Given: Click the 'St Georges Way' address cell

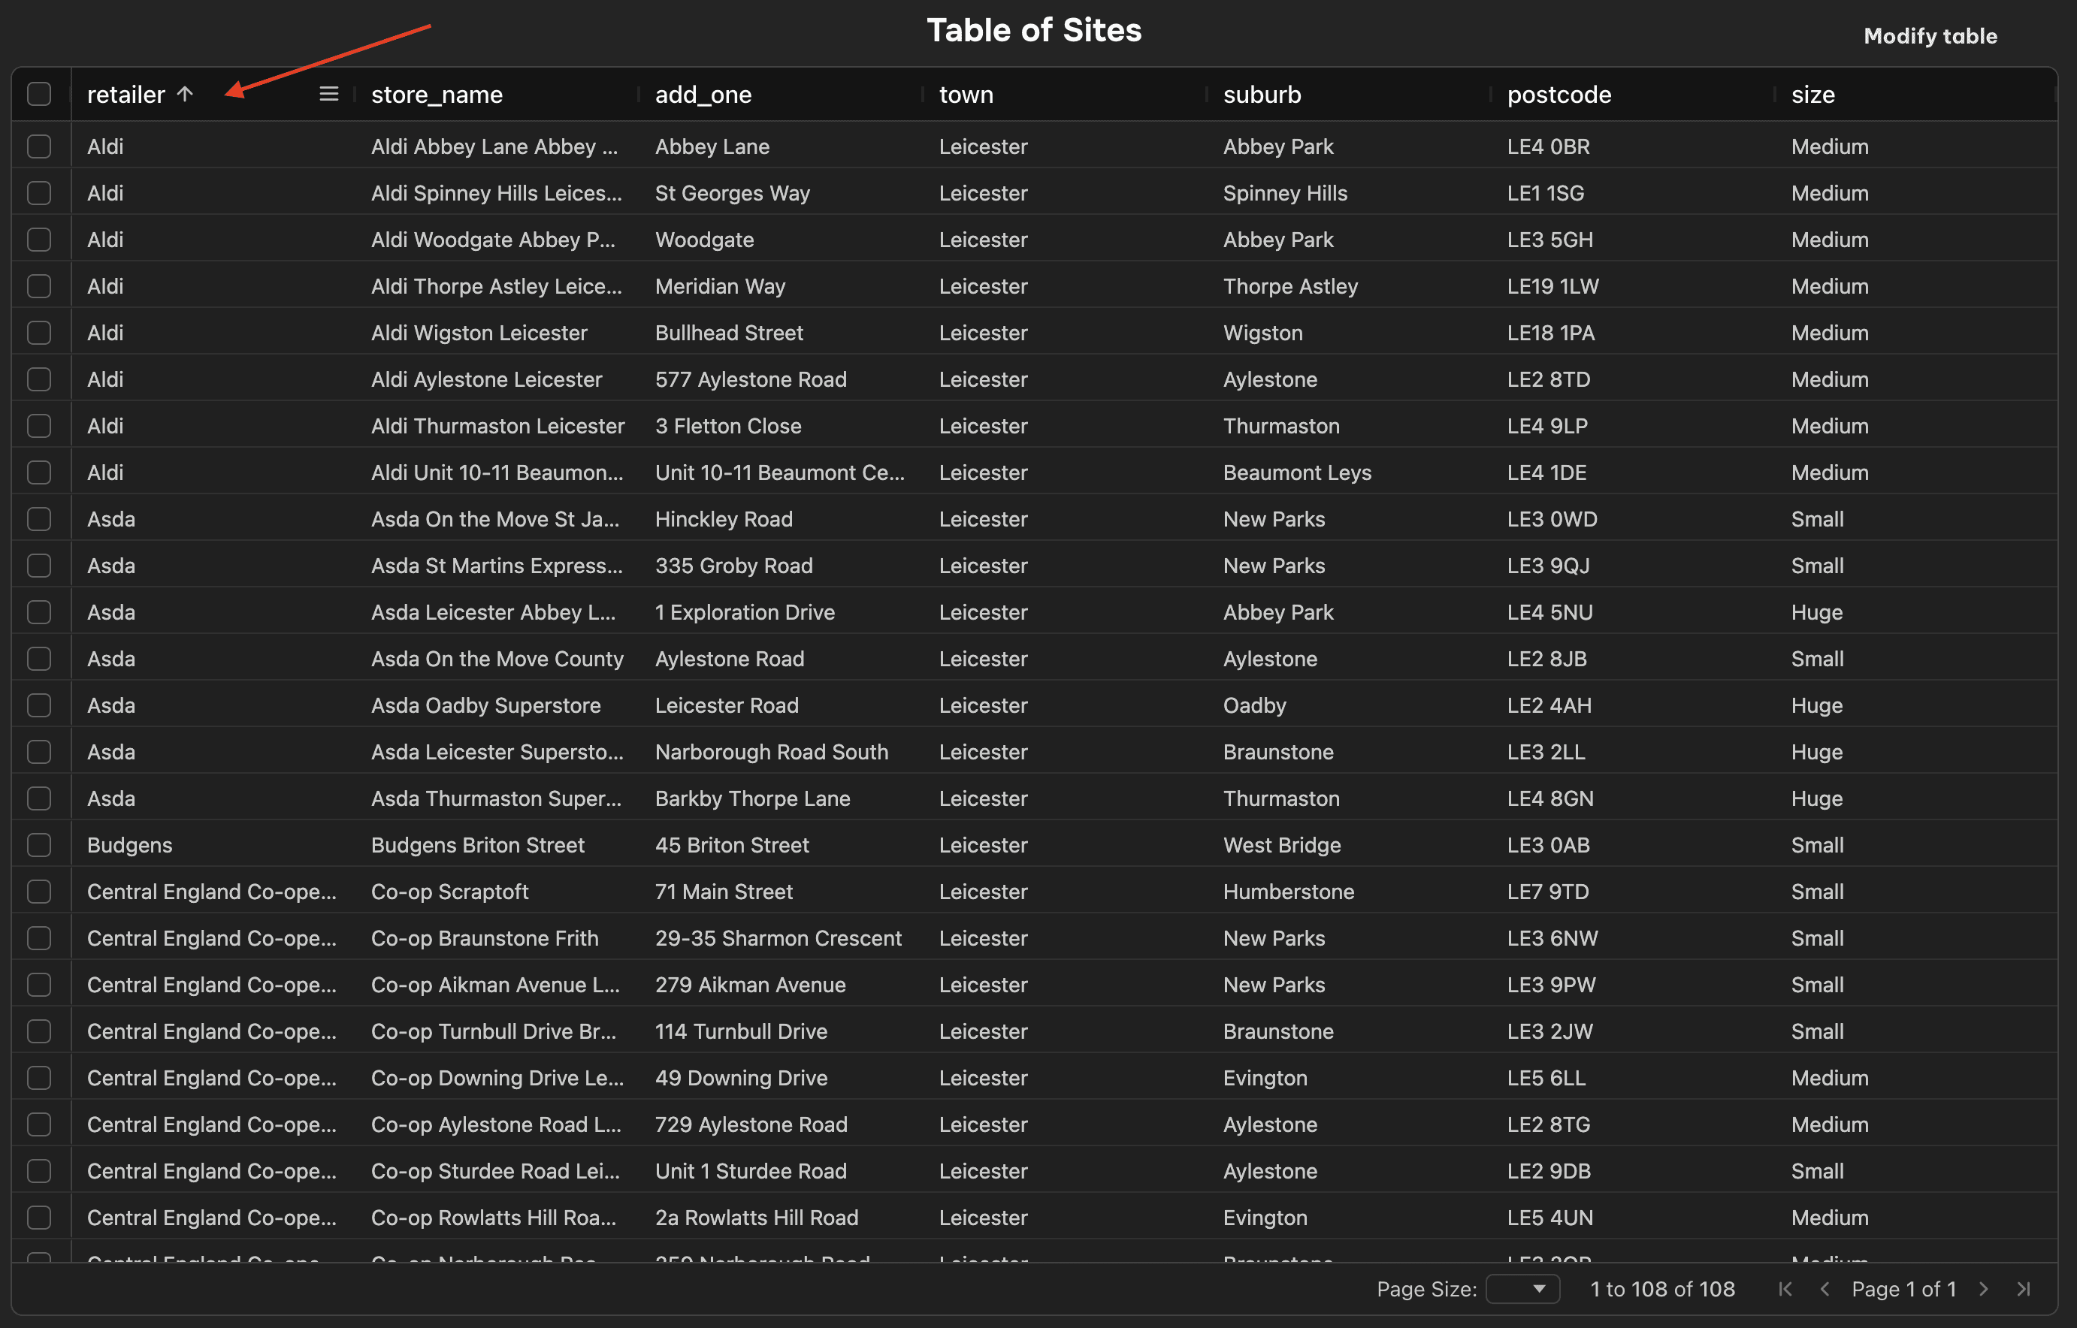Looking at the screenshot, I should (x=733, y=193).
